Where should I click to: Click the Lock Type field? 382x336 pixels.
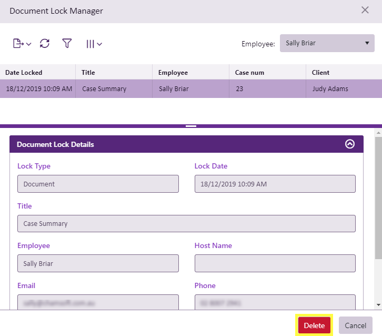(x=98, y=184)
